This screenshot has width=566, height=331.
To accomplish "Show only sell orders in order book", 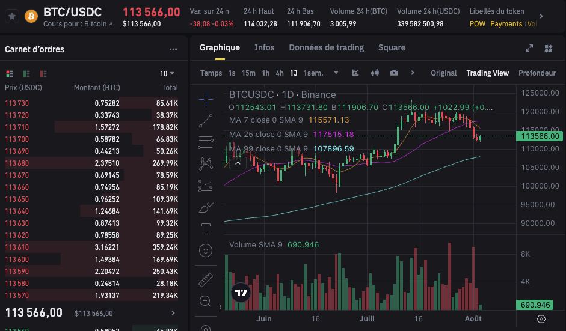I will 43,74.
